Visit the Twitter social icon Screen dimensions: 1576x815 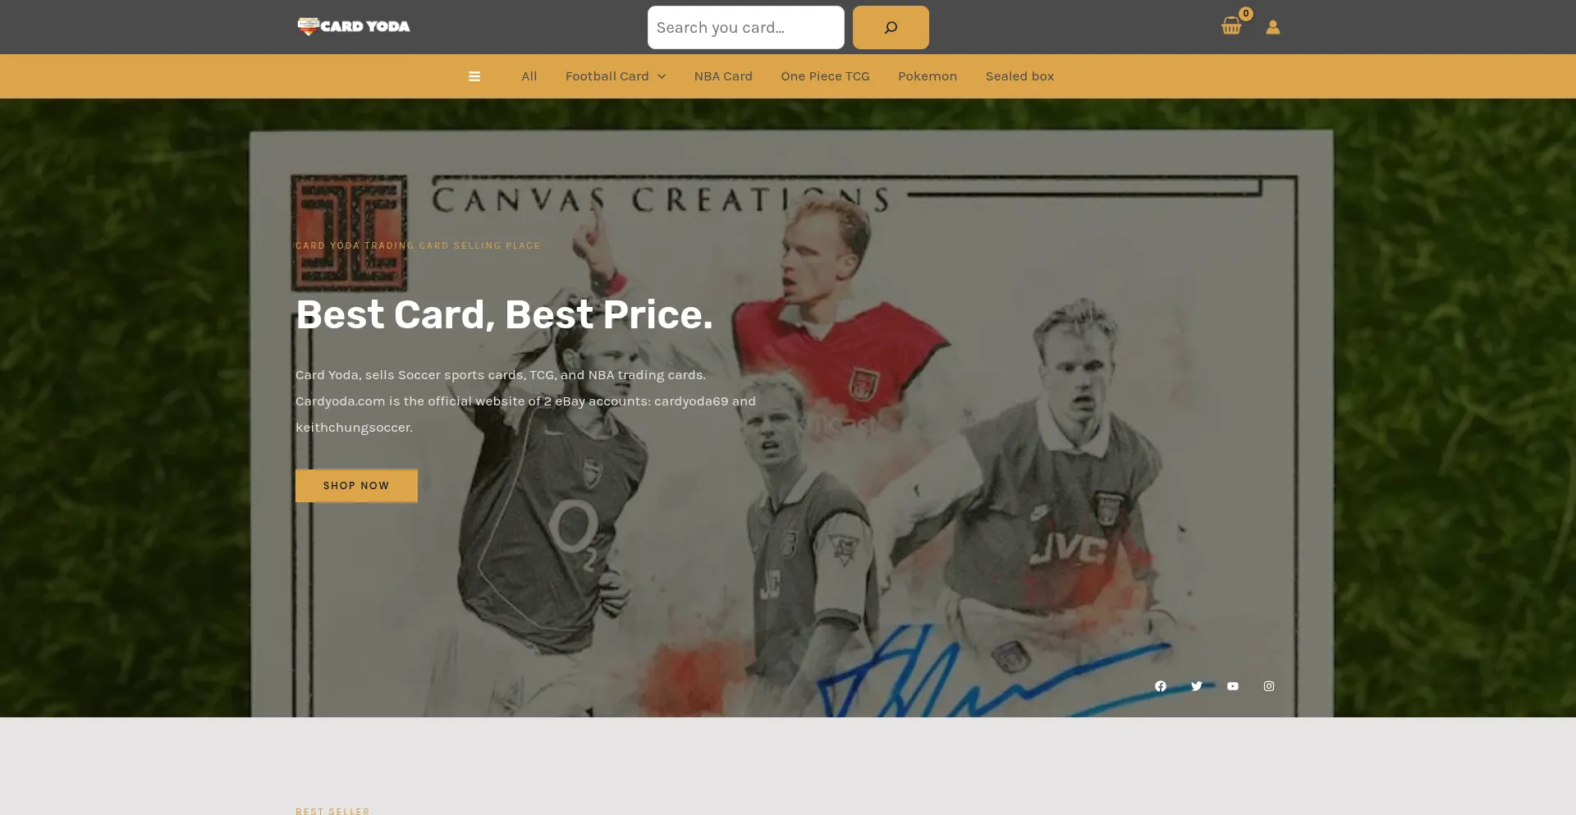pos(1197,686)
